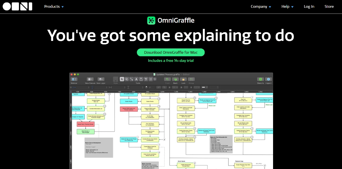This screenshot has width=342, height=169.
Task: Click the Bring to Front icon
Action: point(167,79)
